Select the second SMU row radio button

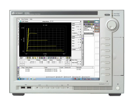click(26, 63)
